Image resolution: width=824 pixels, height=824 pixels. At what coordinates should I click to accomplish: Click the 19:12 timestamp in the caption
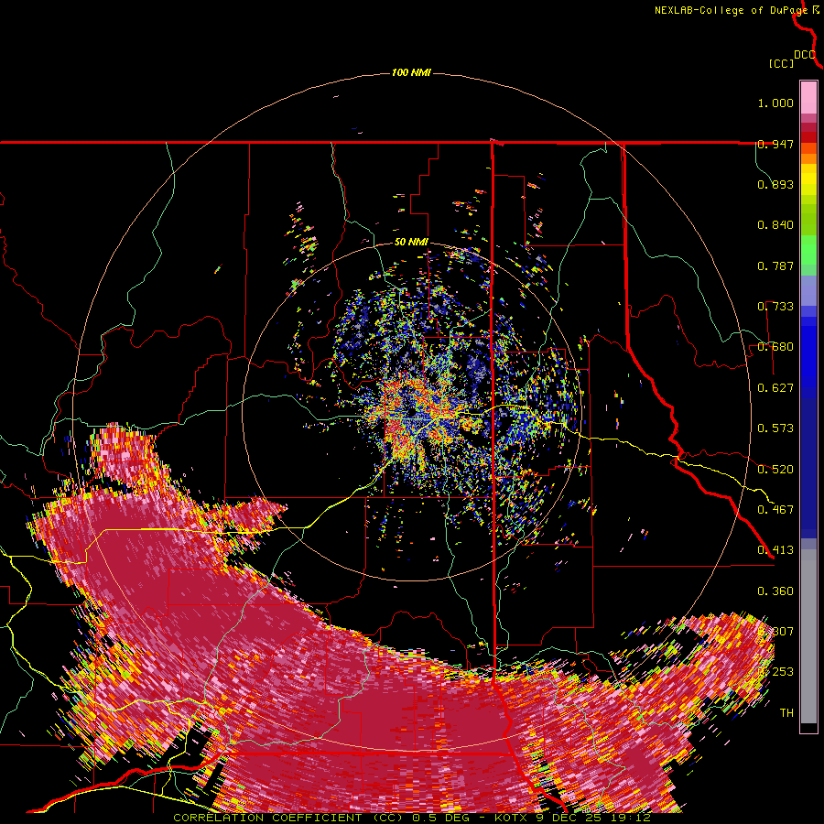click(631, 818)
